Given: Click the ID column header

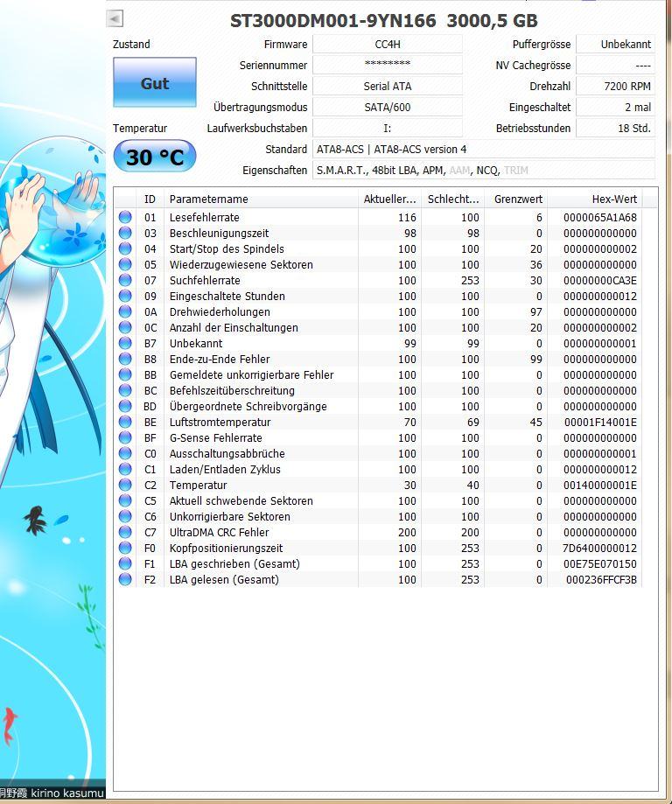Looking at the screenshot, I should (x=150, y=199).
